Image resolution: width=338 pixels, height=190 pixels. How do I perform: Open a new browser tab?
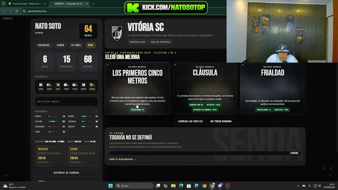point(93,4)
